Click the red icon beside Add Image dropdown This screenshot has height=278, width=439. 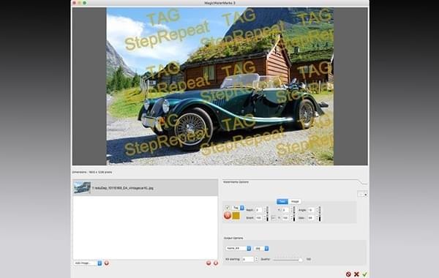[106, 263]
